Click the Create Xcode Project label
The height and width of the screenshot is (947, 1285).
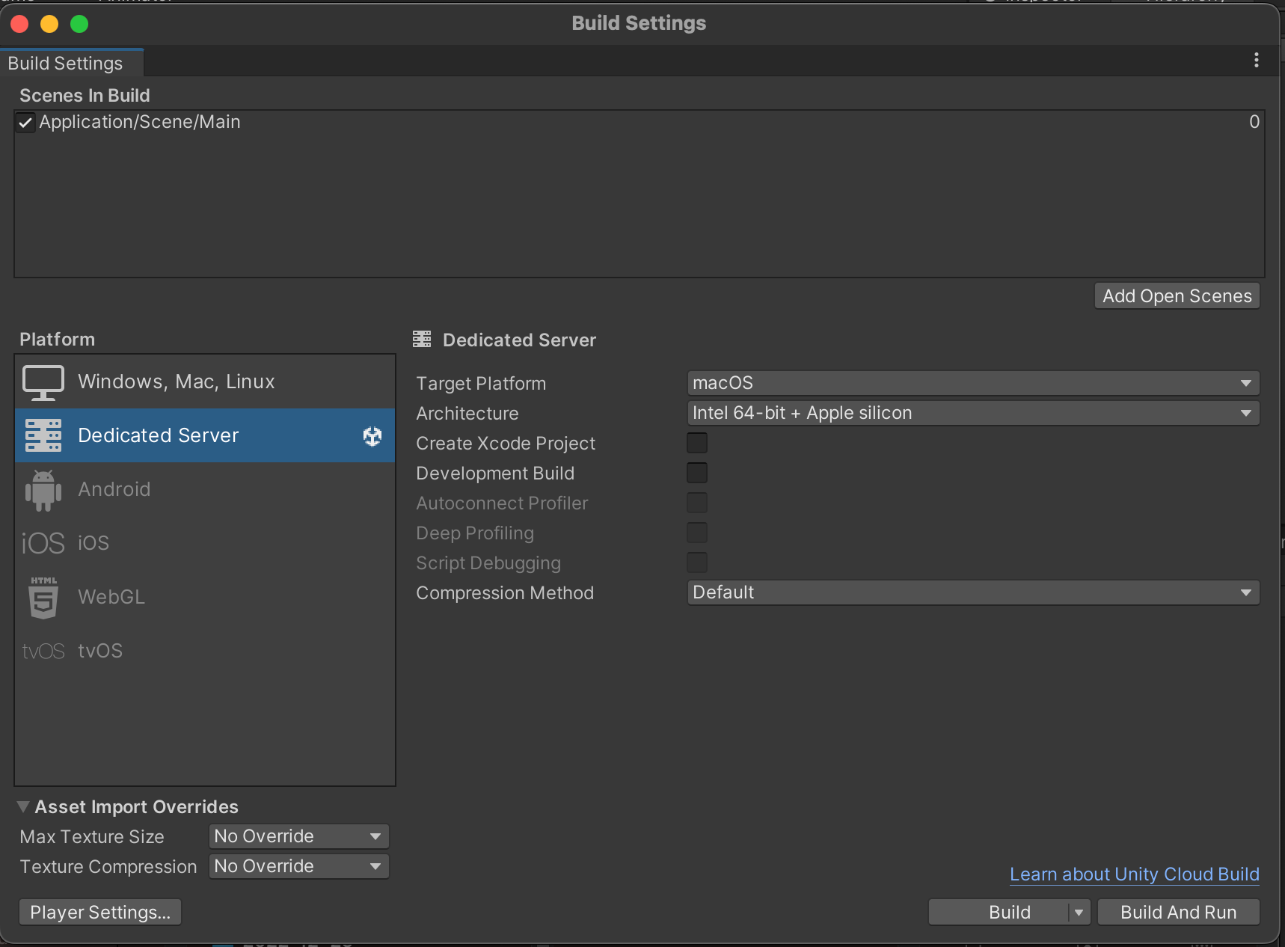tap(506, 443)
